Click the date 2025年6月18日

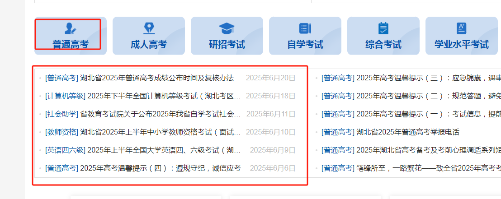271,96
